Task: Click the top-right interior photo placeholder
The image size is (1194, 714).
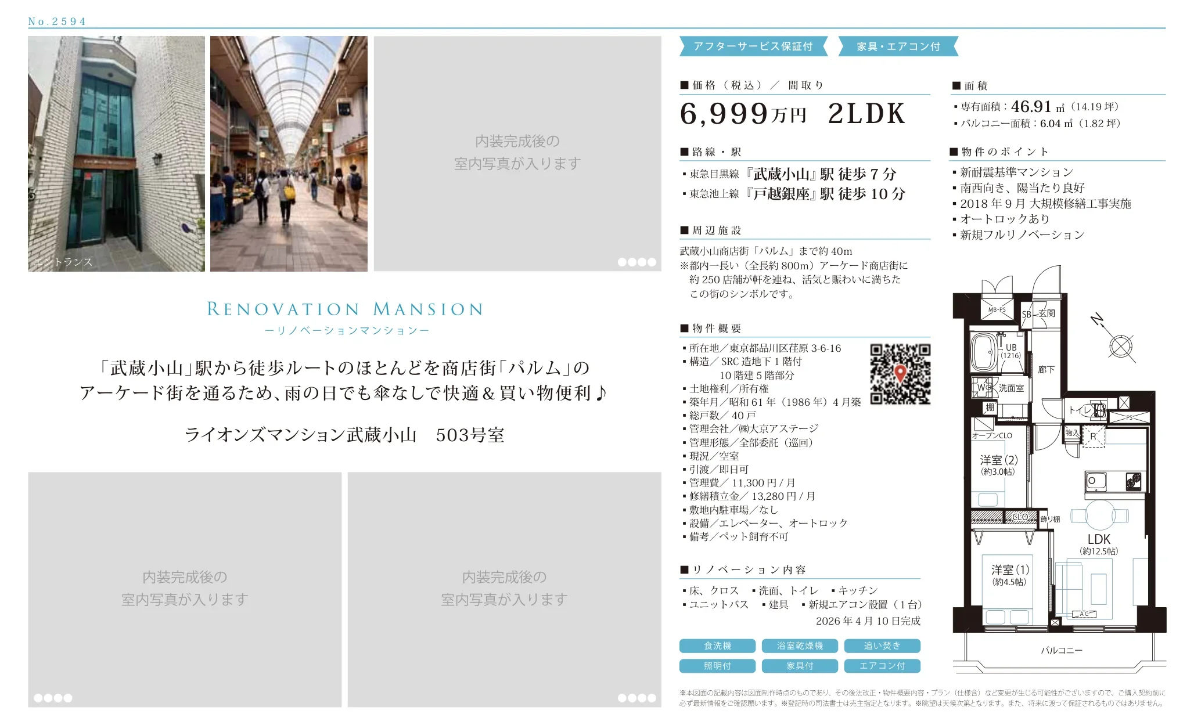Action: click(517, 154)
